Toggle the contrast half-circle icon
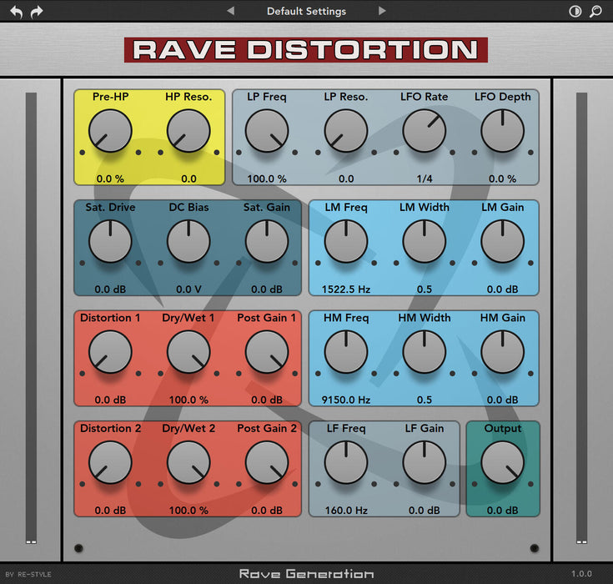This screenshot has height=584, width=613. pyautogui.click(x=575, y=12)
